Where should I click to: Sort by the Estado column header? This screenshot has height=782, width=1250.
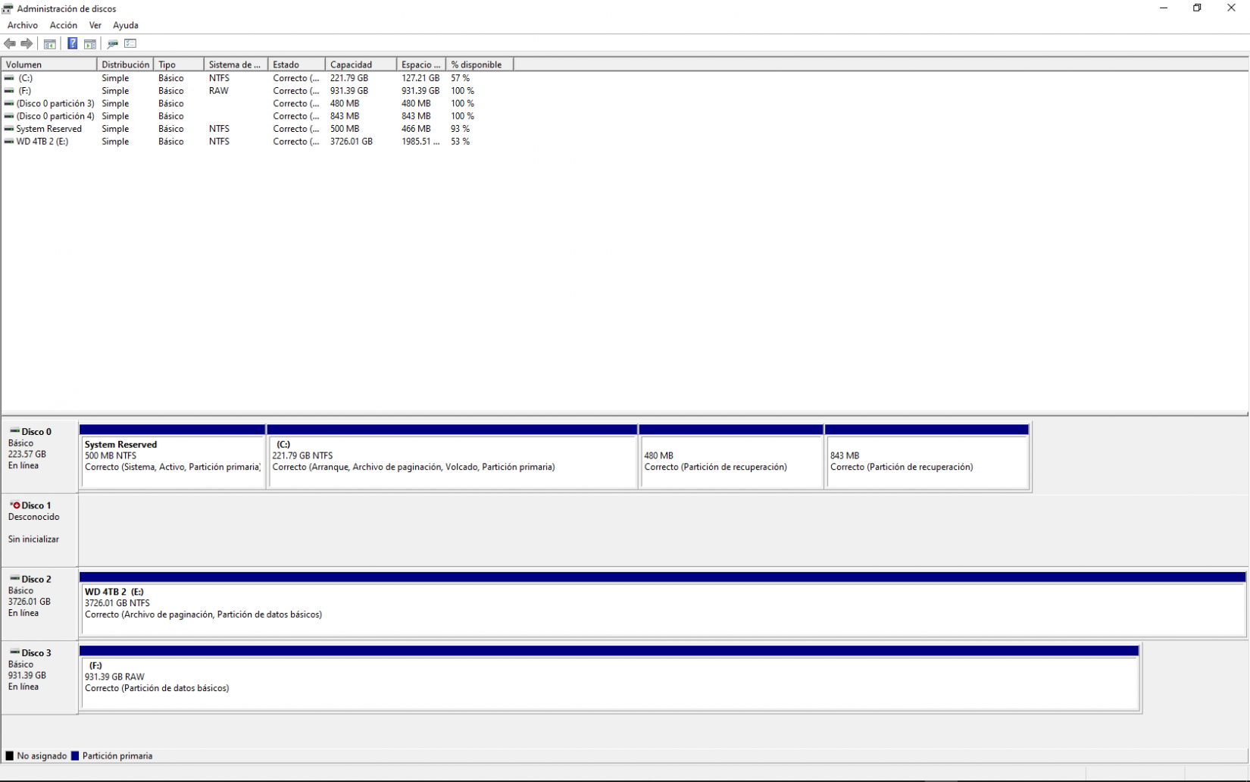point(297,65)
